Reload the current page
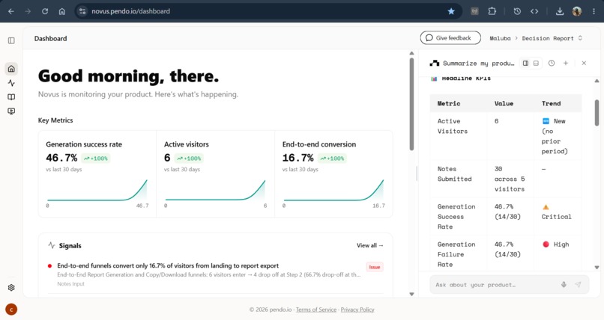The image size is (604, 320). click(45, 11)
